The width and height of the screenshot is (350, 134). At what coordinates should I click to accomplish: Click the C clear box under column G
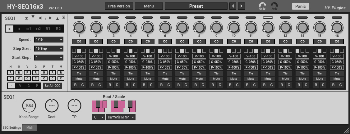36,78
